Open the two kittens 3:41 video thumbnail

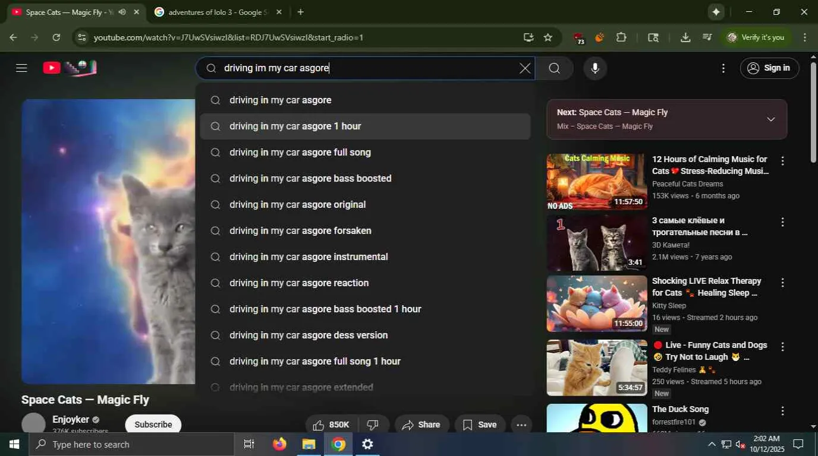pyautogui.click(x=597, y=243)
